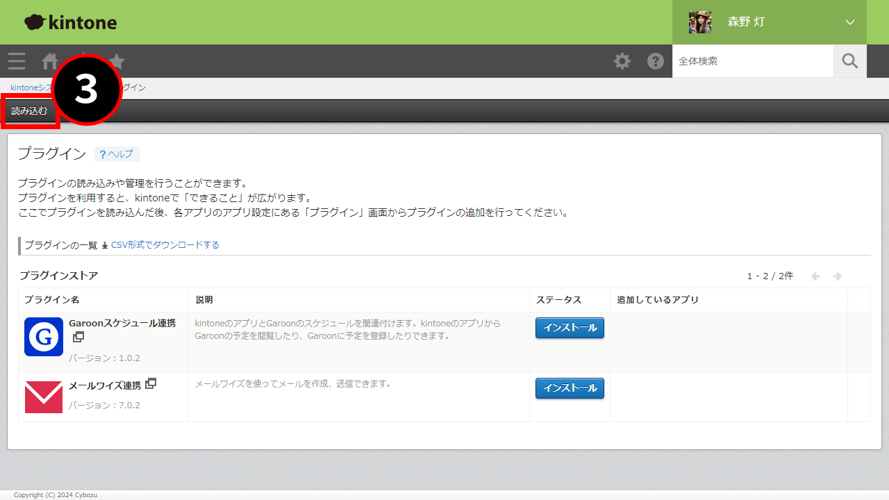
Task: Expand the 森野 灯 user menu chevron
Action: click(850, 22)
